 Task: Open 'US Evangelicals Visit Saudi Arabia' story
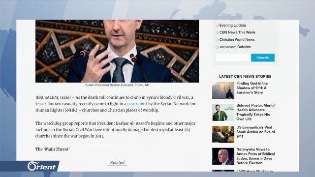pyautogui.click(x=255, y=132)
